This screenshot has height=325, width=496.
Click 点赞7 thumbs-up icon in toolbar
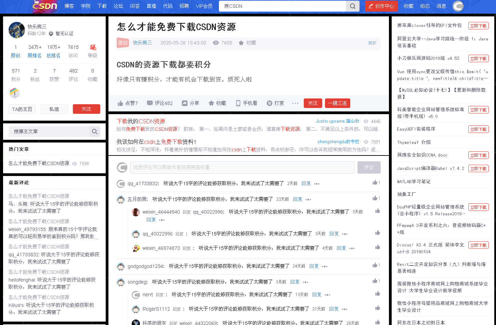pos(120,103)
